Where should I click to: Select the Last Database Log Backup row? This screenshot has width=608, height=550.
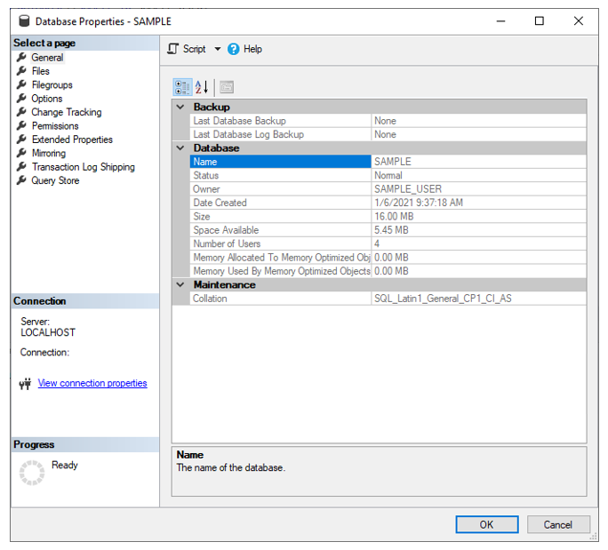(x=388, y=134)
